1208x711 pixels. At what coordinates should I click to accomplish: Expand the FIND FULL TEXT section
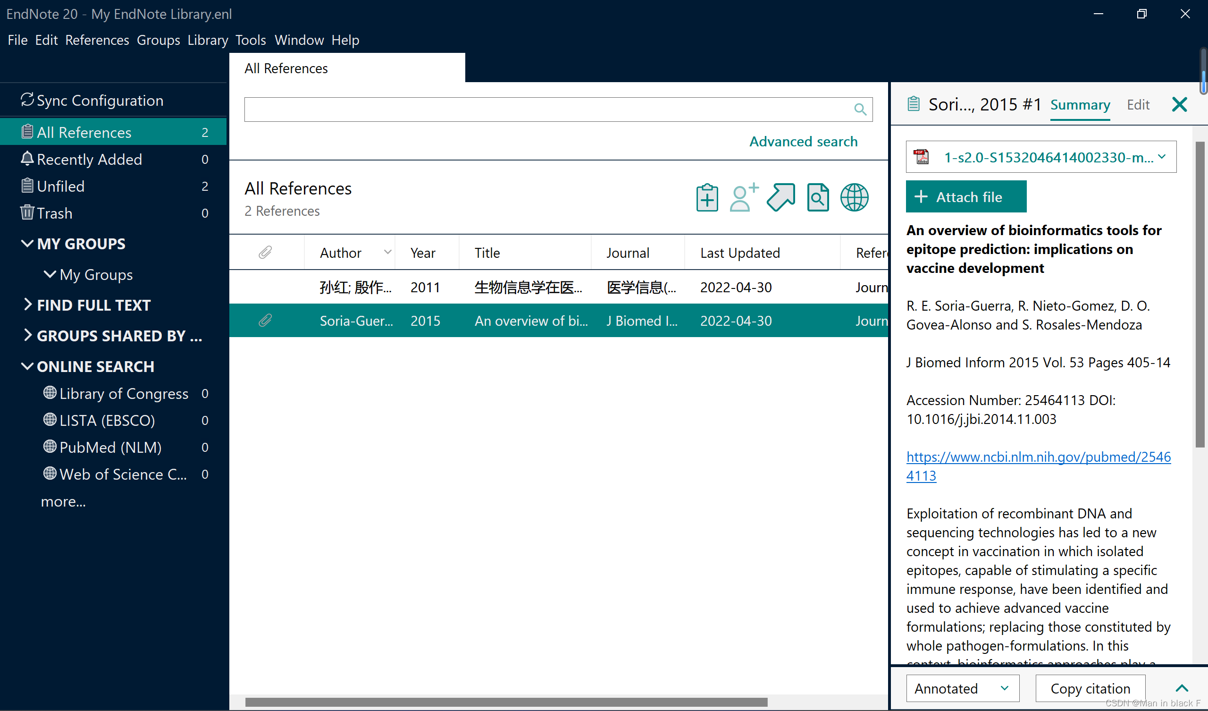28,304
